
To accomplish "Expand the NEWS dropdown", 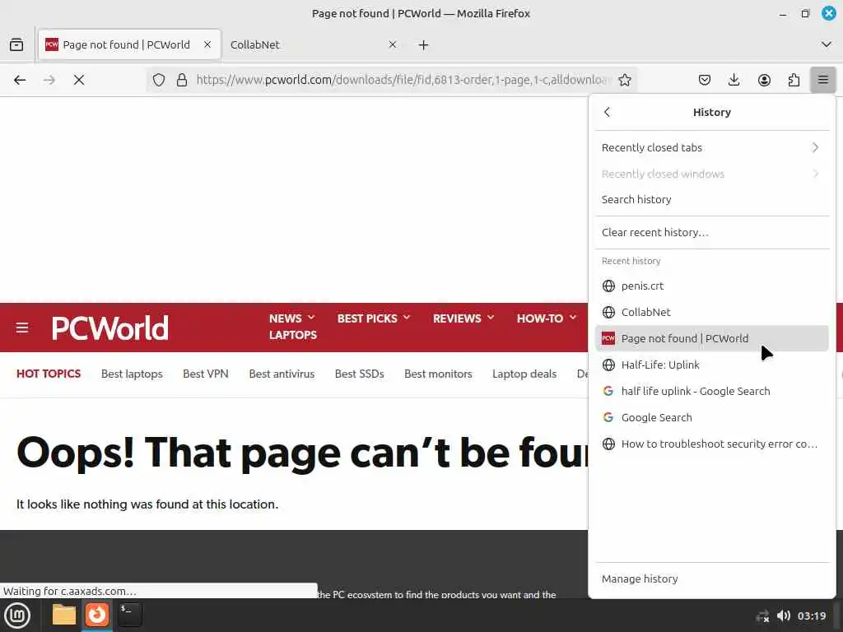I will point(292,318).
